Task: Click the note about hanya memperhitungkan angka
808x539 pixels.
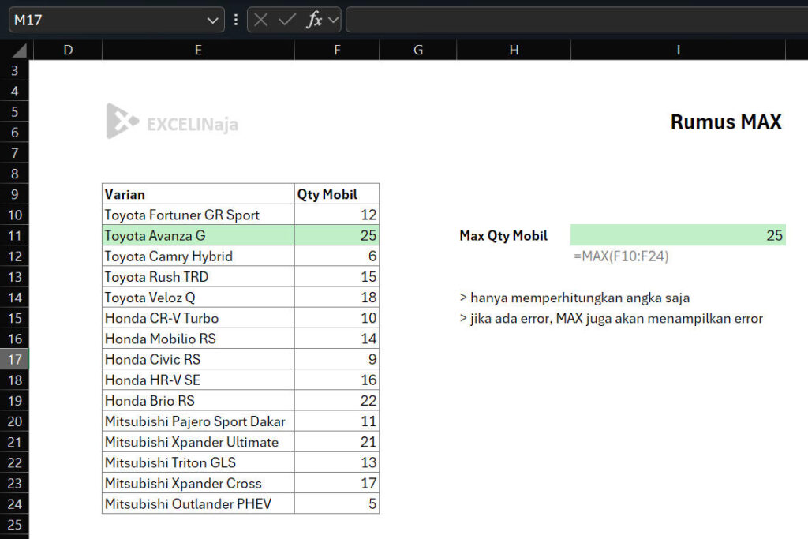Action: pyautogui.click(x=574, y=298)
